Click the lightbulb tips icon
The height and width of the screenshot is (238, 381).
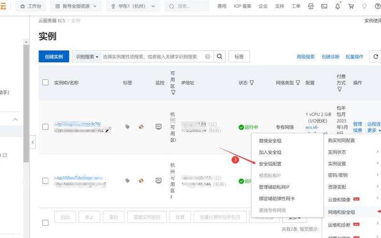364,6
